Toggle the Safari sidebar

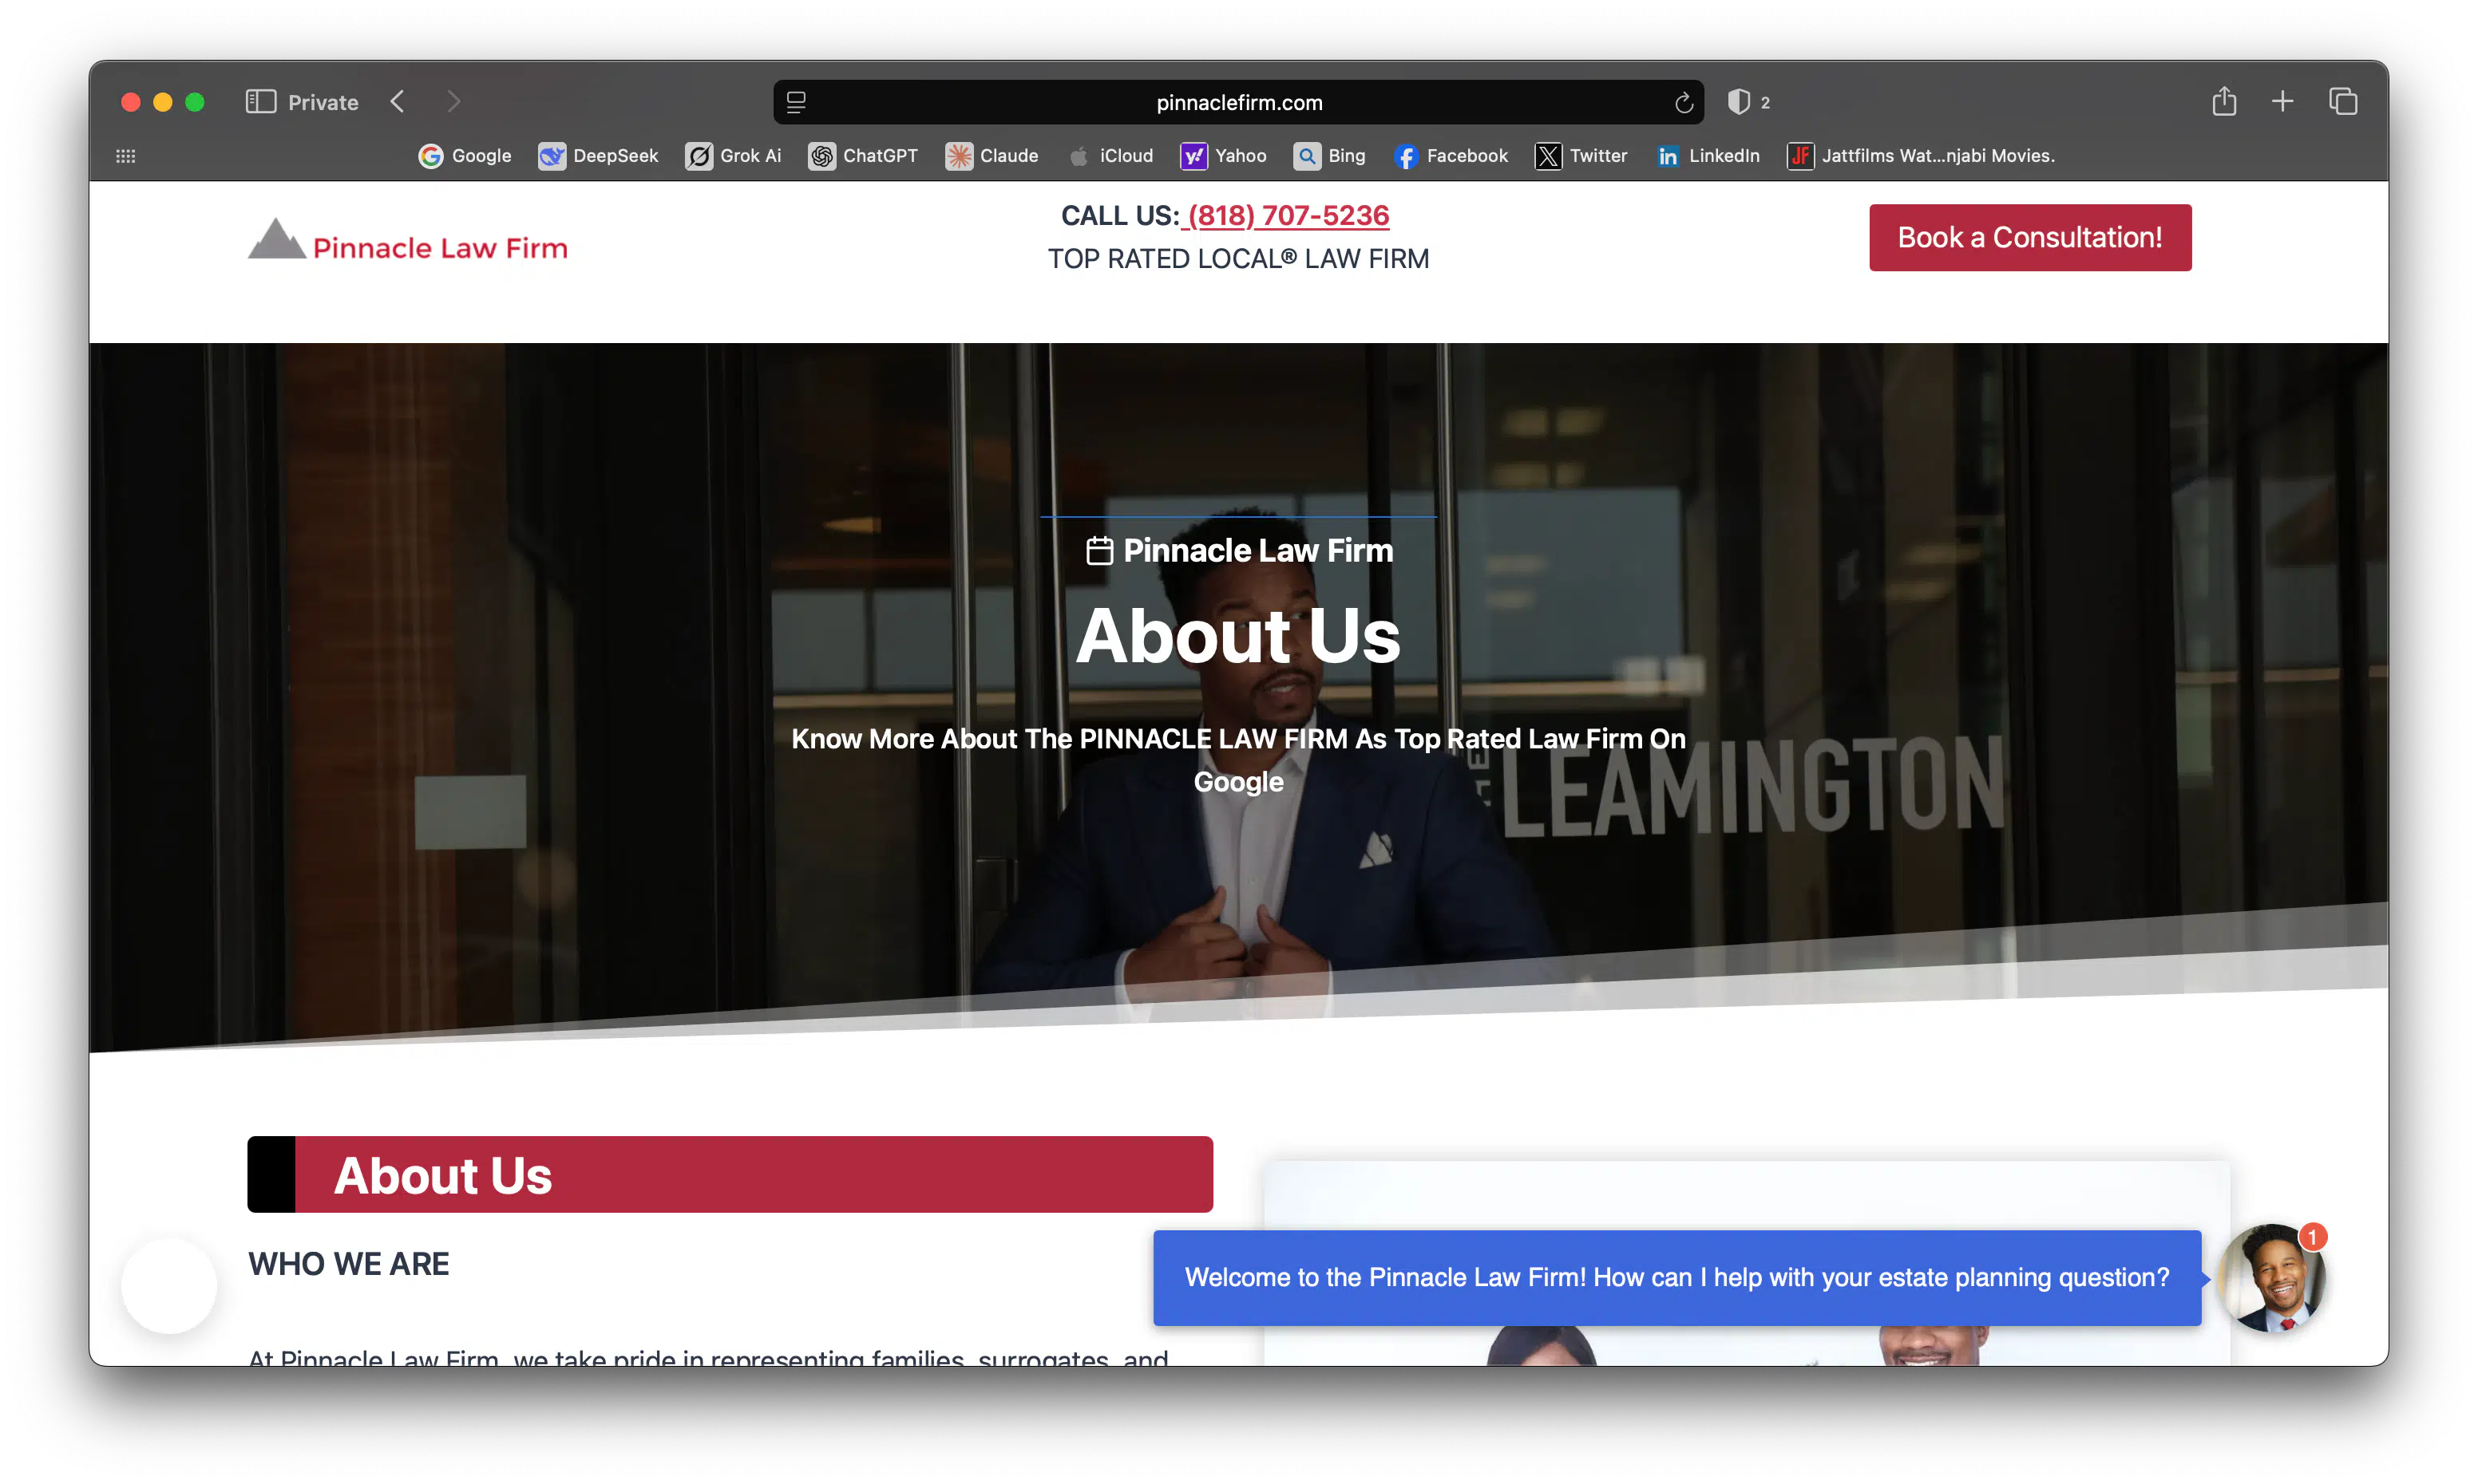pos(259,101)
